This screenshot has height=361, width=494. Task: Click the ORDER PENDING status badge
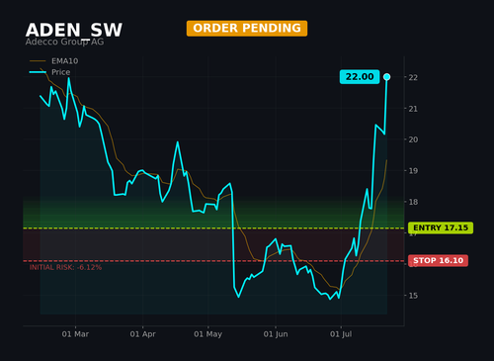pos(247,29)
